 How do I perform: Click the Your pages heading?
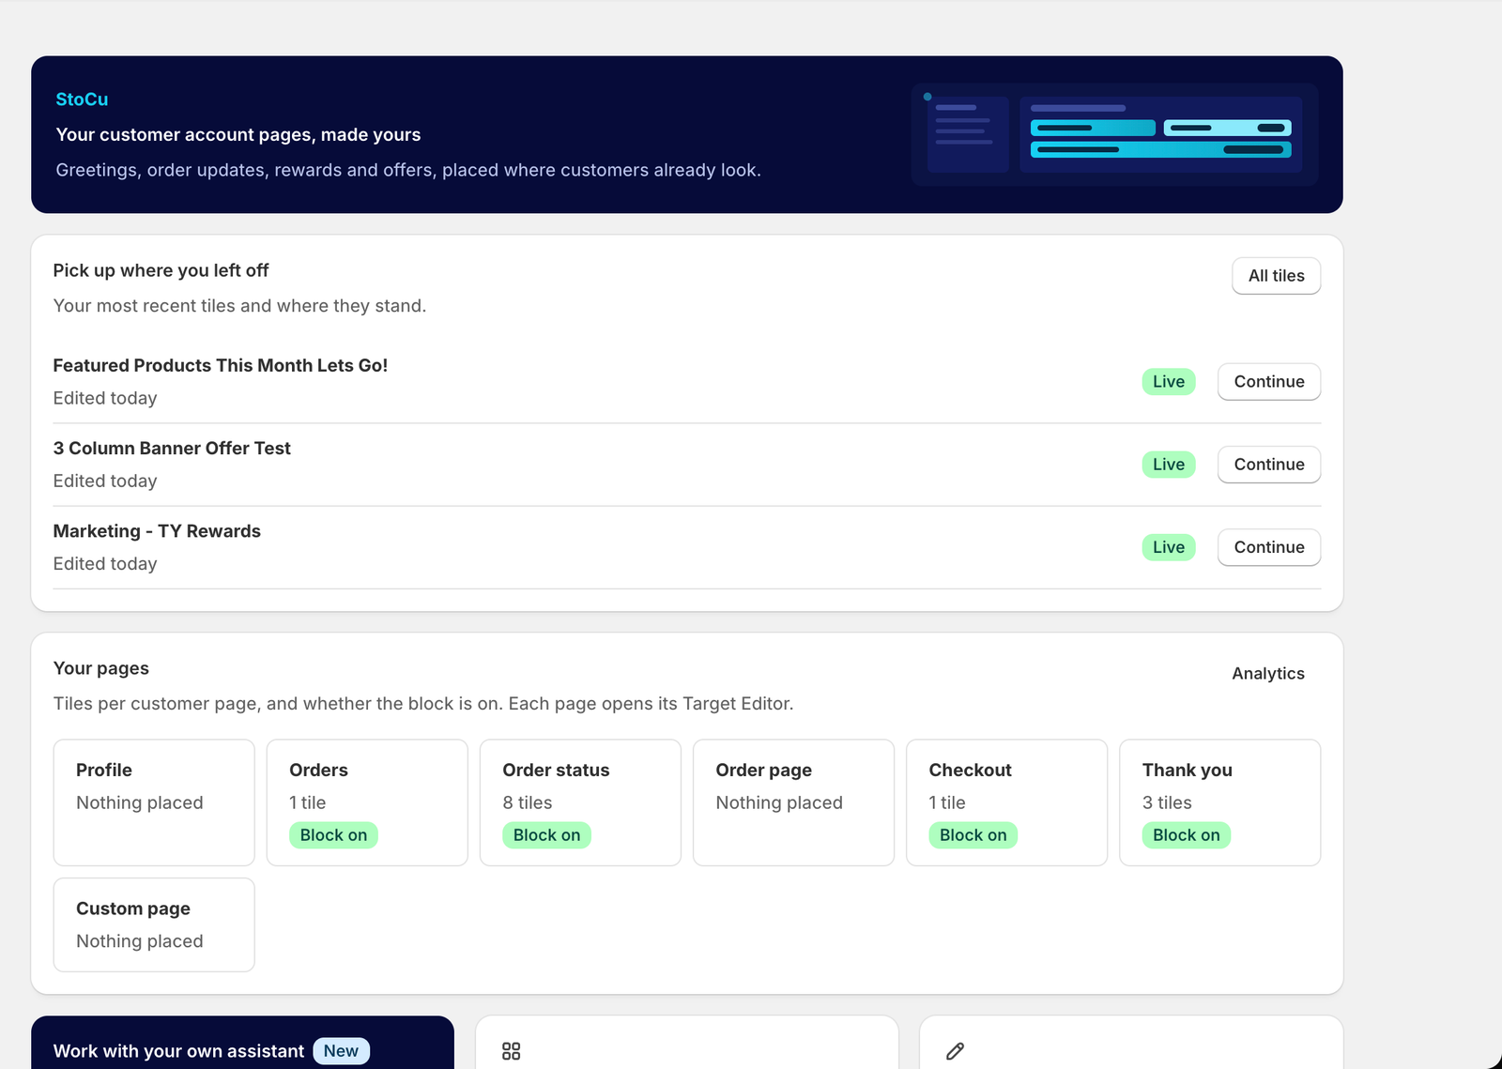click(101, 668)
